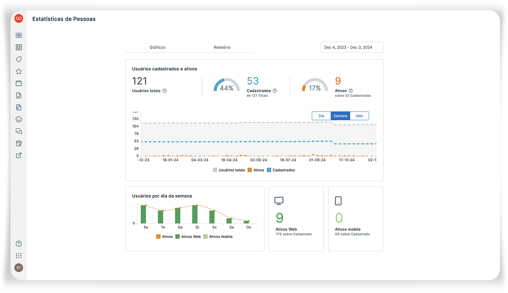
Task: Toggle orange Ativos series in main chart legend
Action: click(x=256, y=170)
